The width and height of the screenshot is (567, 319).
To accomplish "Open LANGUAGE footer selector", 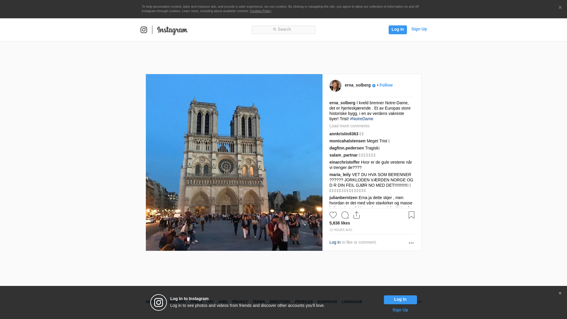I will (352, 302).
